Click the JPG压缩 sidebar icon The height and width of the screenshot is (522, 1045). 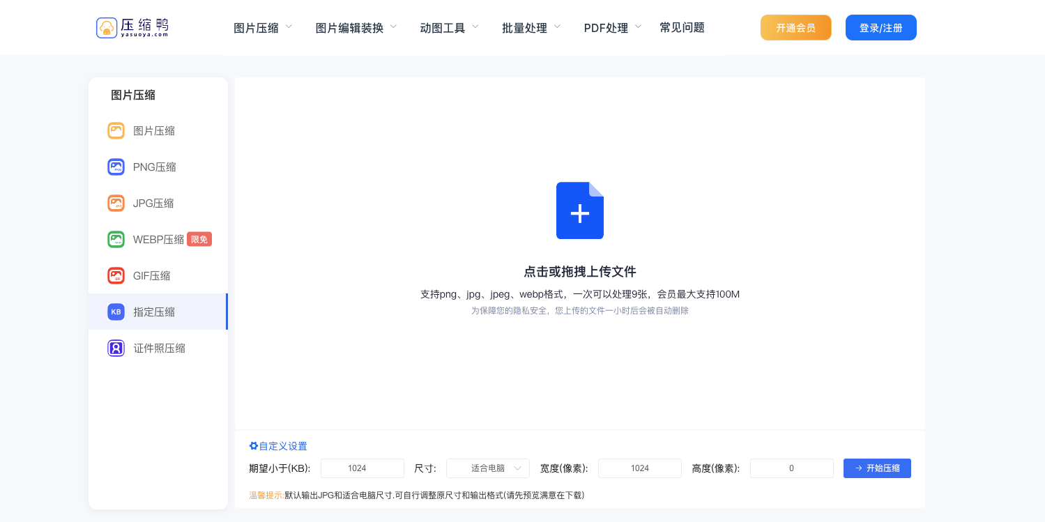[116, 203]
